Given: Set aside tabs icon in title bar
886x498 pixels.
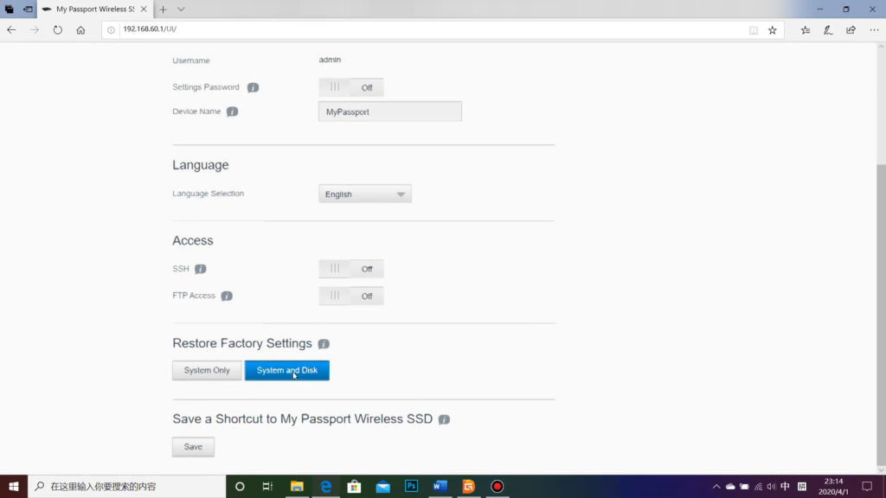Looking at the screenshot, I should [x=28, y=9].
